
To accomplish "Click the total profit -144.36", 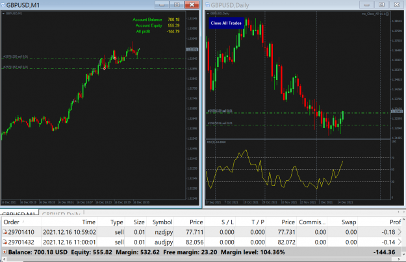I will click(x=385, y=252).
